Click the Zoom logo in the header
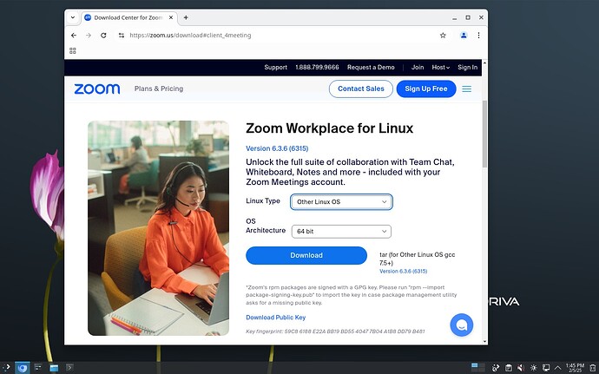The image size is (599, 374). coord(96,89)
